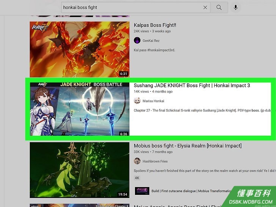Screen dimensions: 276x207
Task: Click the 19:54 duration badge on Mobius video
Action: tap(123, 194)
